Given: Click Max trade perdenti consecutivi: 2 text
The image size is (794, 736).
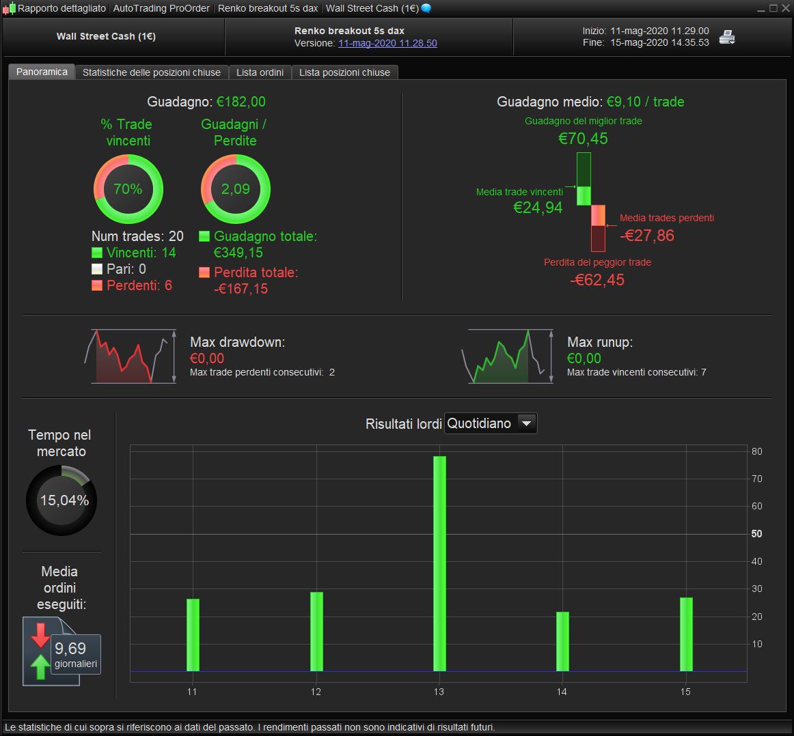Looking at the screenshot, I should 262,372.
